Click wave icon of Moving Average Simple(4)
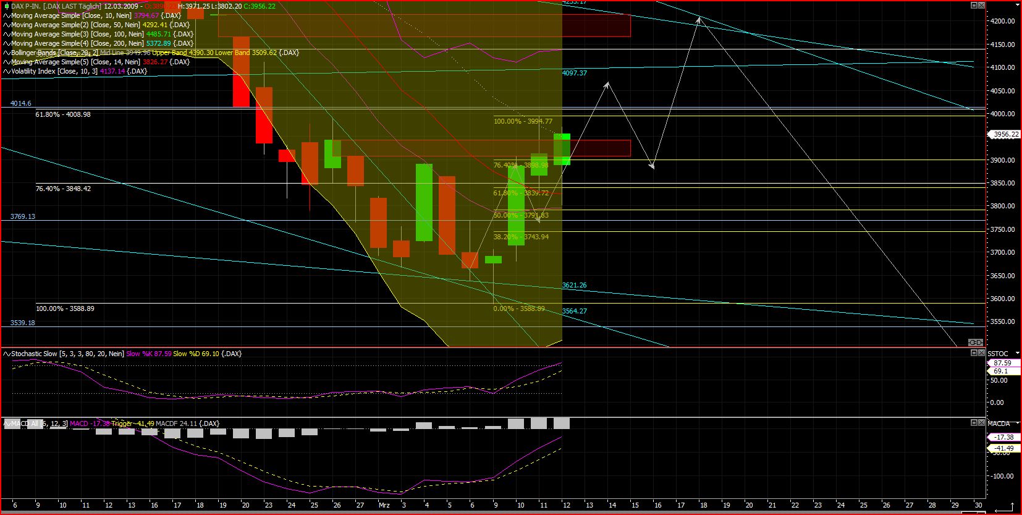This screenshot has width=1022, height=515. [x=7, y=43]
